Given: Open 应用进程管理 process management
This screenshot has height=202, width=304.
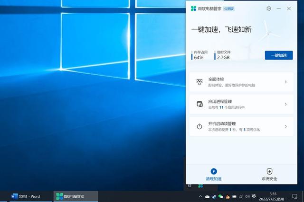Looking at the screenshot, I should click(x=241, y=104).
